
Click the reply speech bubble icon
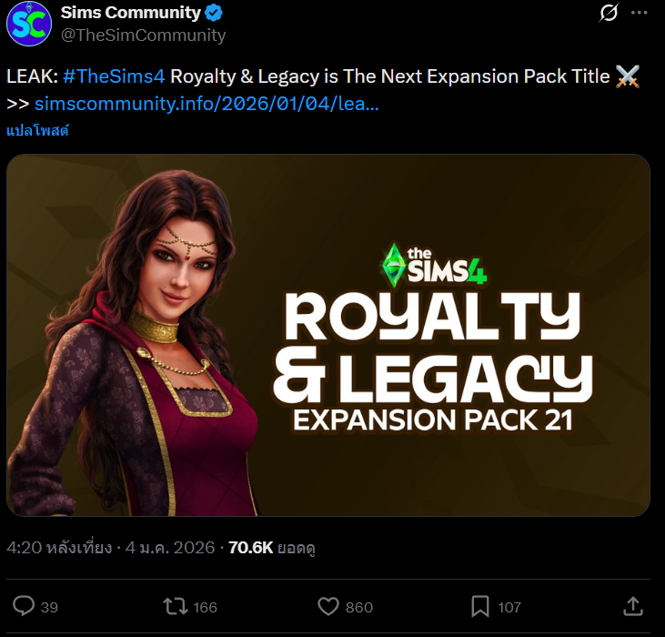25,606
